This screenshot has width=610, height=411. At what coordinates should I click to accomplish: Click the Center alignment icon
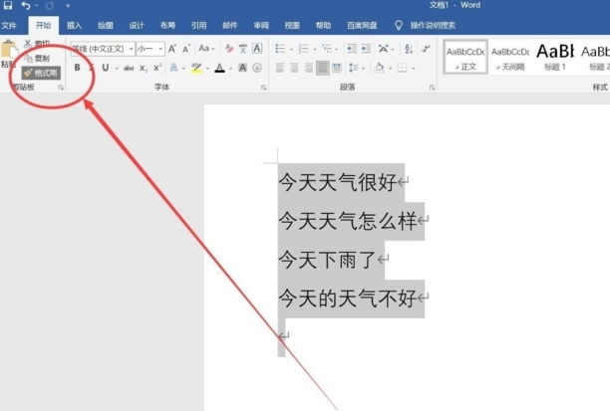294,68
